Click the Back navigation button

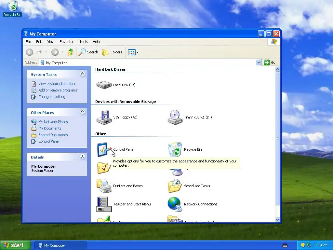(x=34, y=52)
